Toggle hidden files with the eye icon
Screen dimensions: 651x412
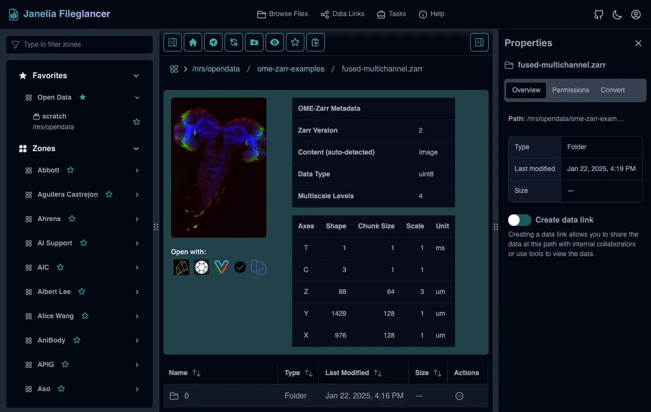point(275,42)
